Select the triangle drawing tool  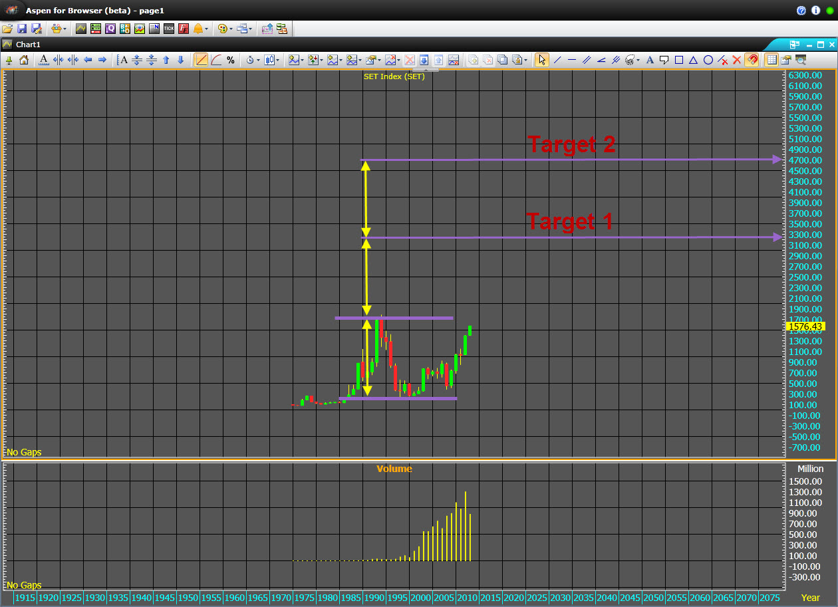coord(693,60)
